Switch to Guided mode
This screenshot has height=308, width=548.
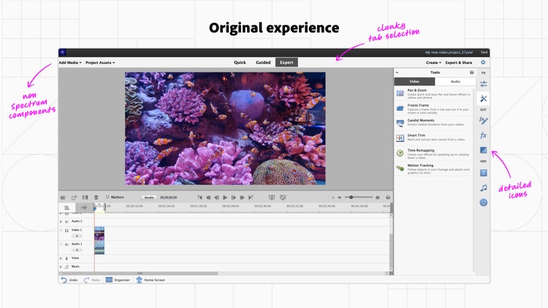point(263,62)
